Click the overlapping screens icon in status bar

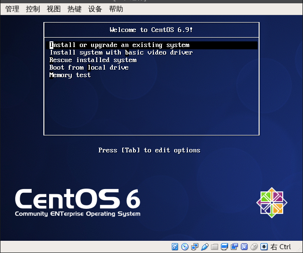[x=234, y=246]
